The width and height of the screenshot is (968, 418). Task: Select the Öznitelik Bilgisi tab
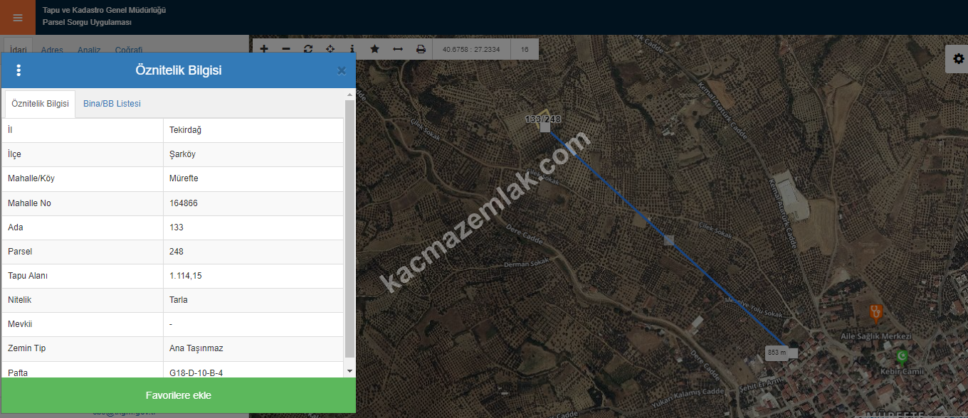click(41, 104)
